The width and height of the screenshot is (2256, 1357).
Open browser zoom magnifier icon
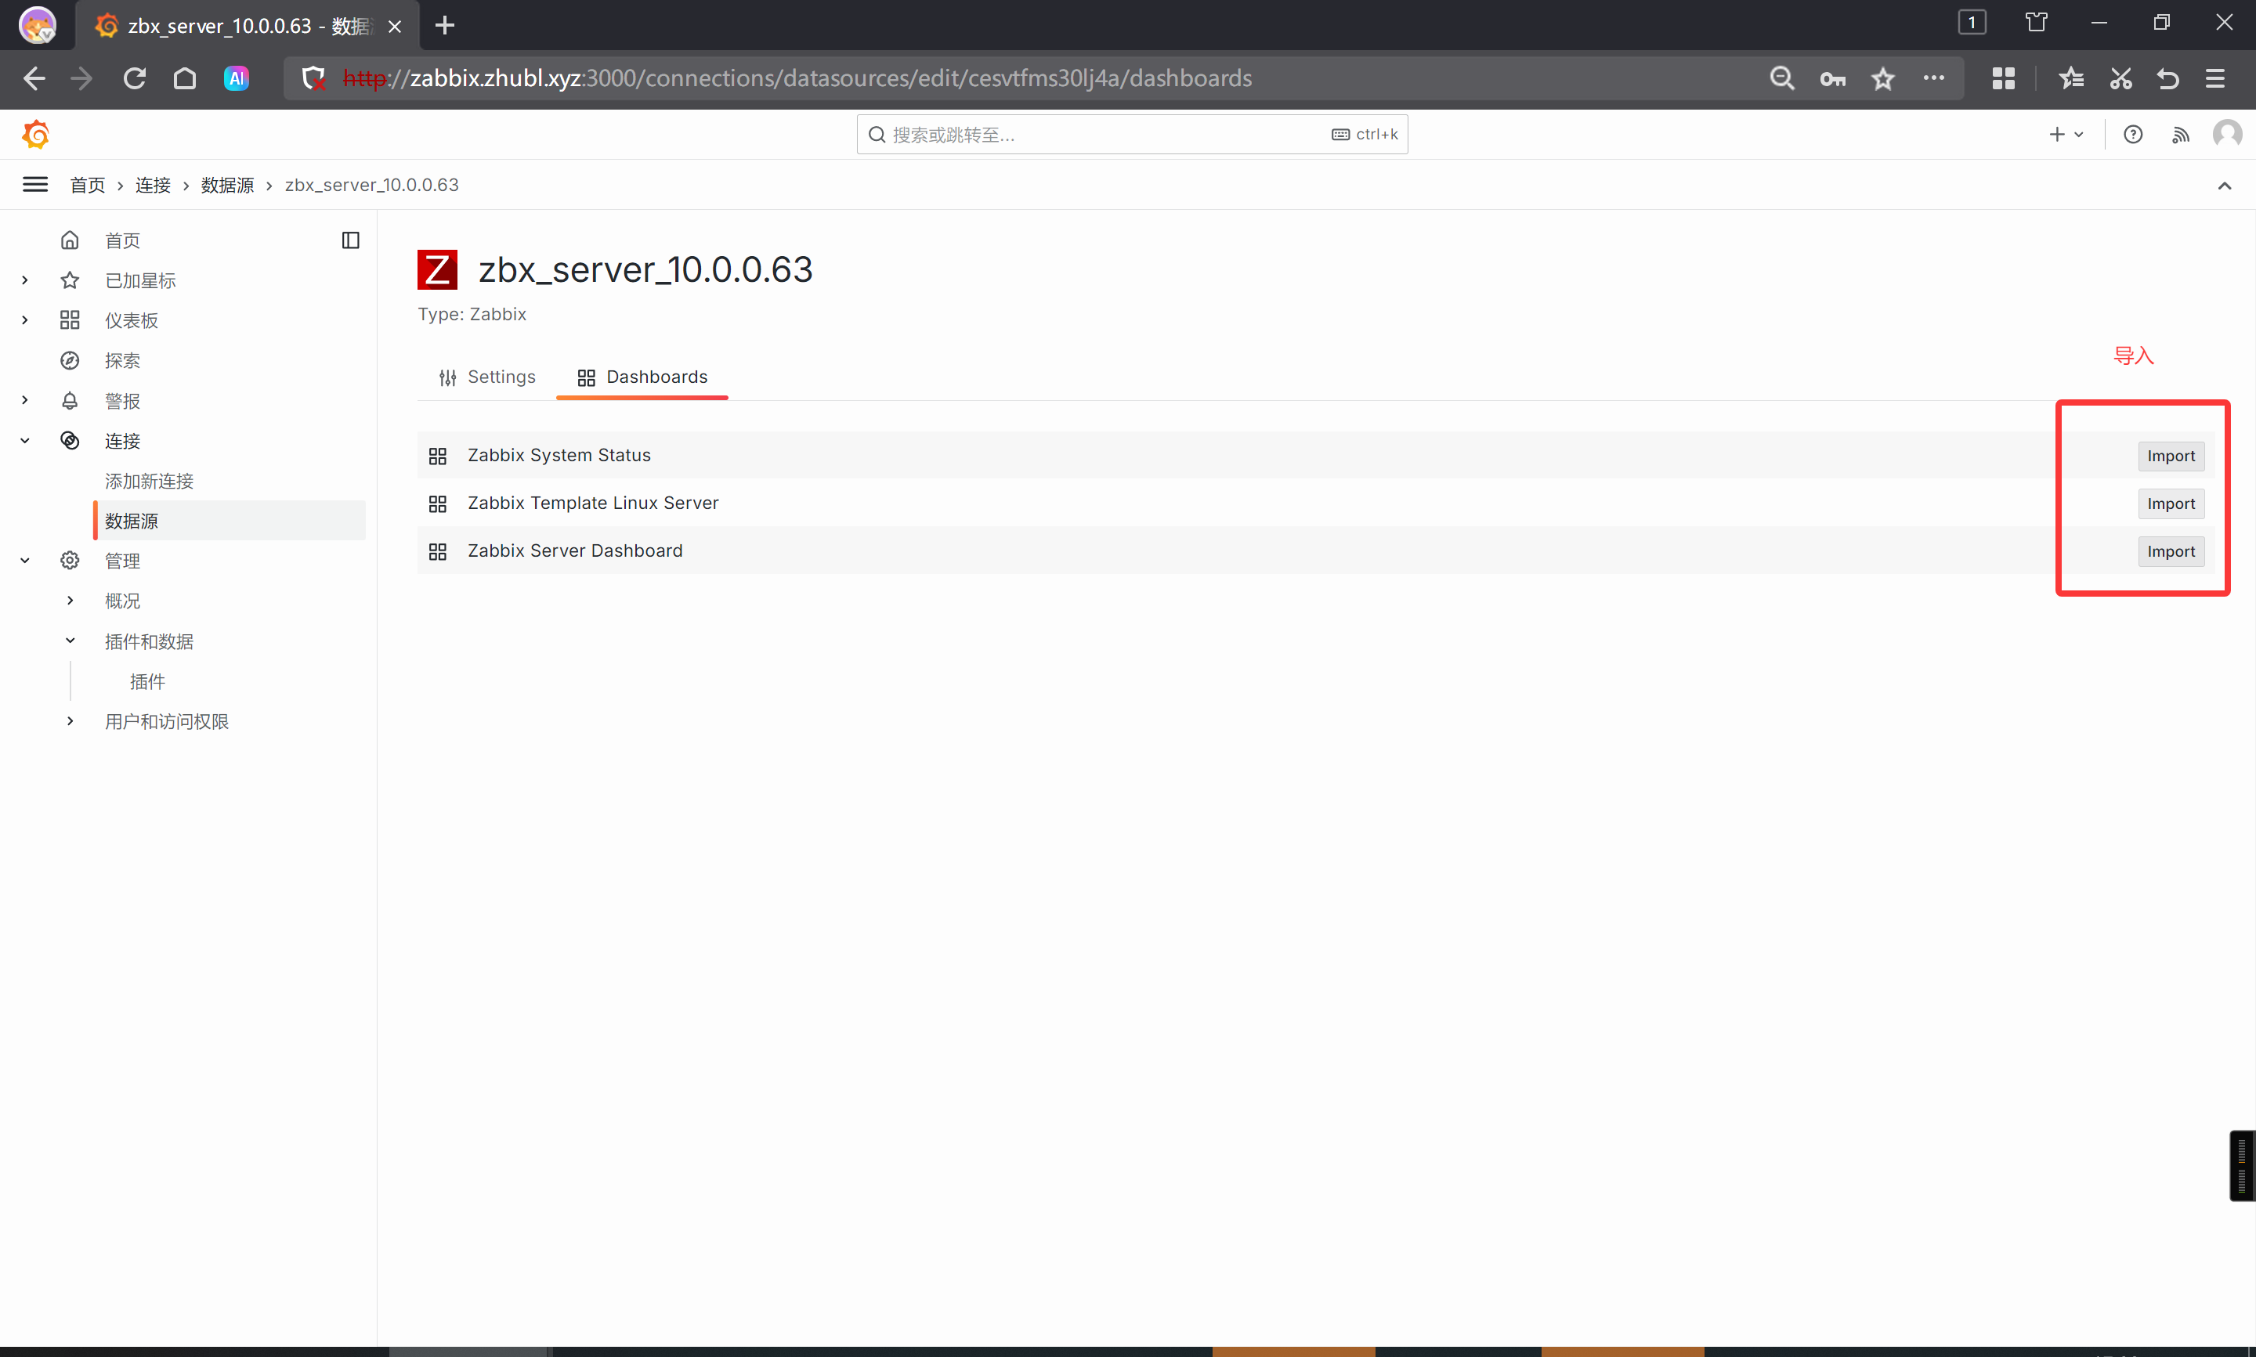1781,78
